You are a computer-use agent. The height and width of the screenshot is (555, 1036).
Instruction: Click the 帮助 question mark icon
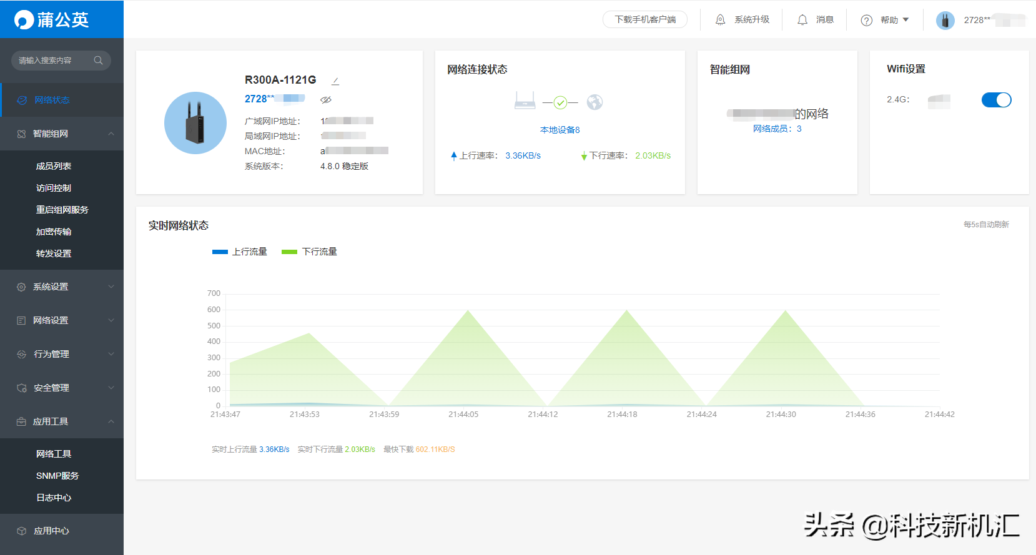(867, 20)
